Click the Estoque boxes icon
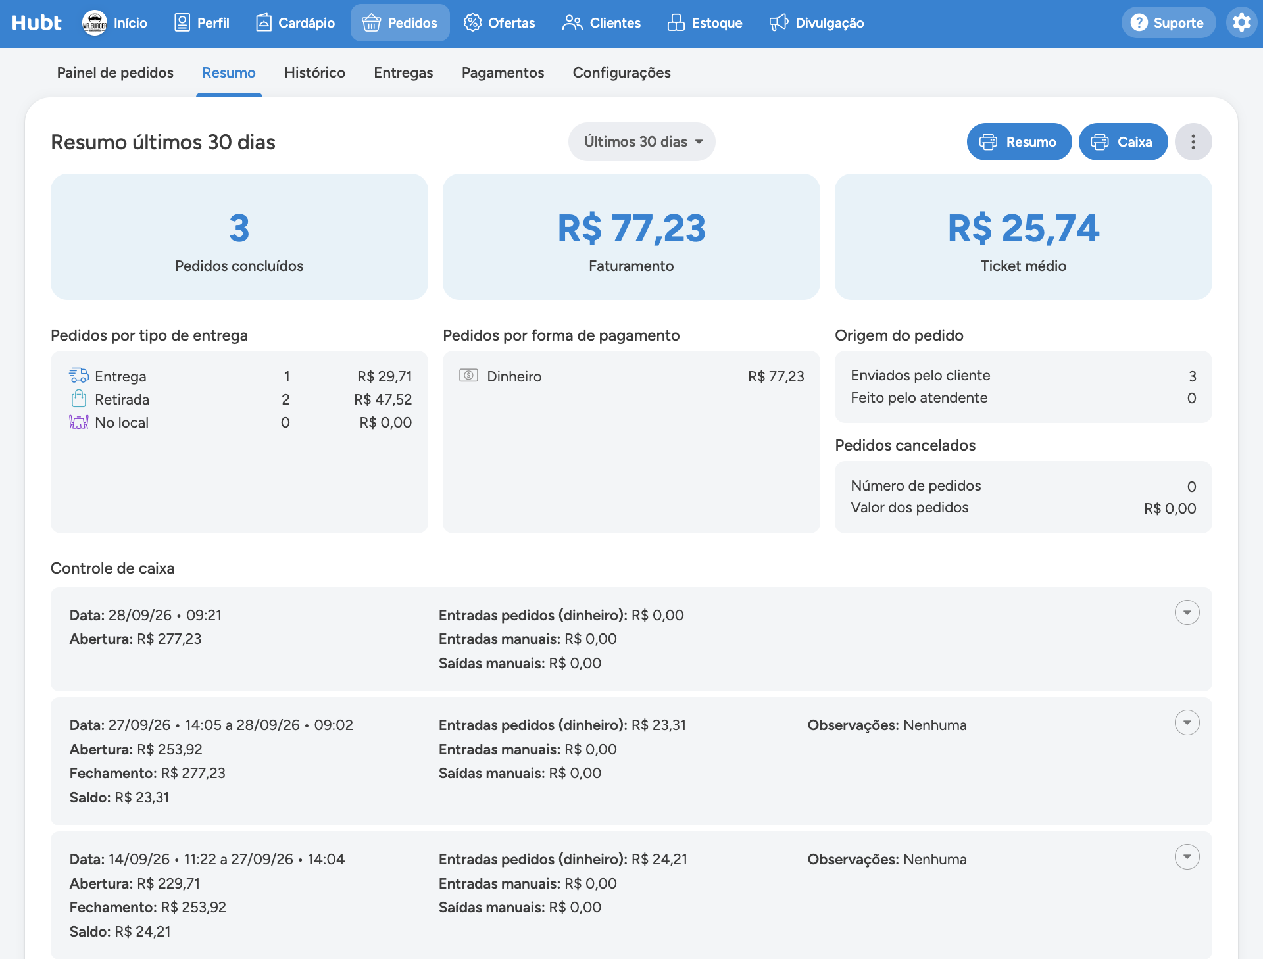Viewport: 1263px width, 959px height. click(x=676, y=23)
